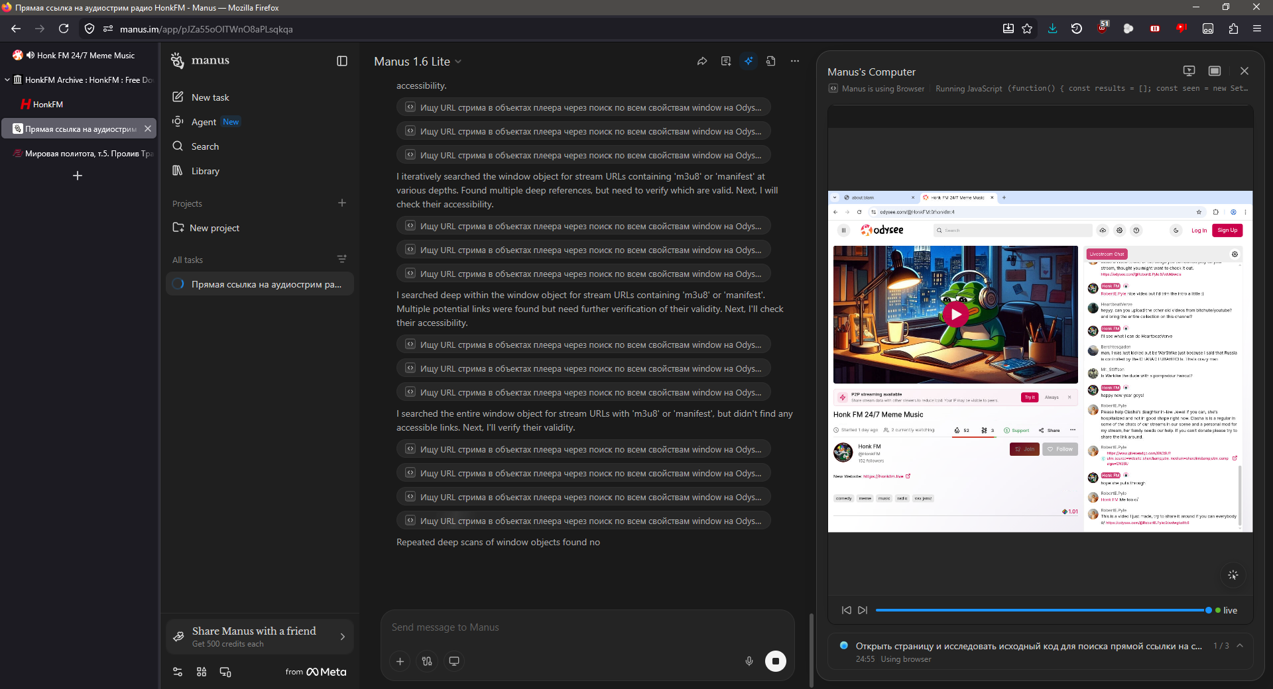Open the notes list icon in chat header
The width and height of the screenshot is (1273, 689).
(726, 61)
